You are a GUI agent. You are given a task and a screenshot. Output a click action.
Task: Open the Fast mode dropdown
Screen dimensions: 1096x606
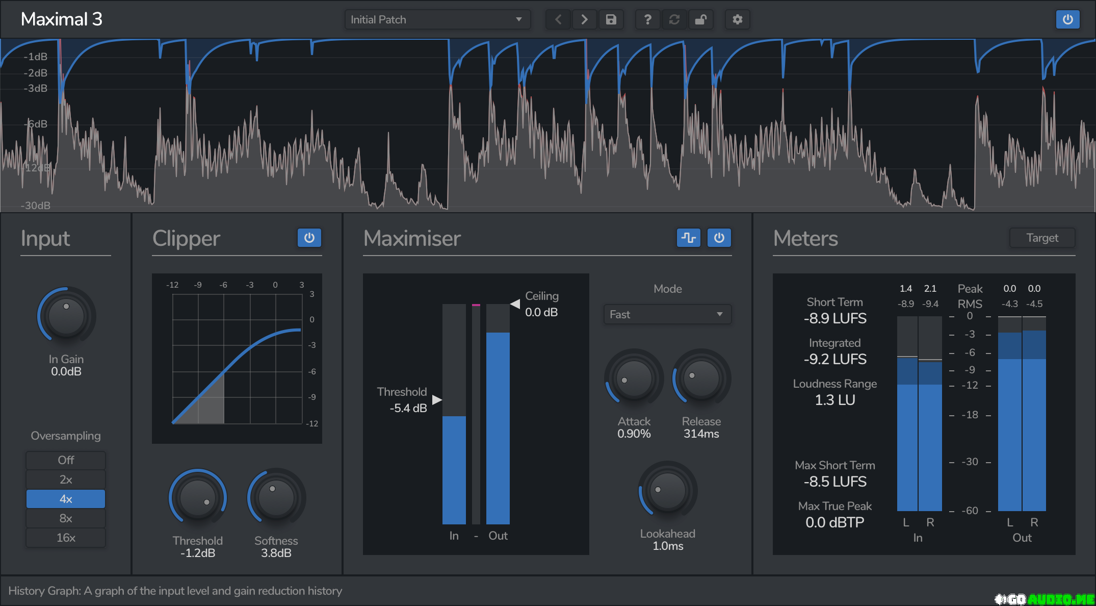click(668, 314)
